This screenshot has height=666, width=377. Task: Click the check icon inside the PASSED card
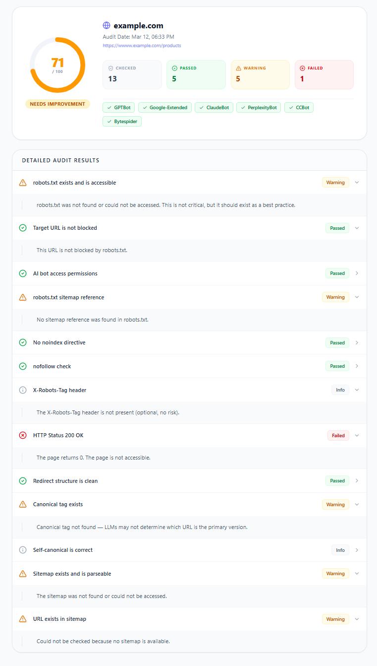pos(174,68)
